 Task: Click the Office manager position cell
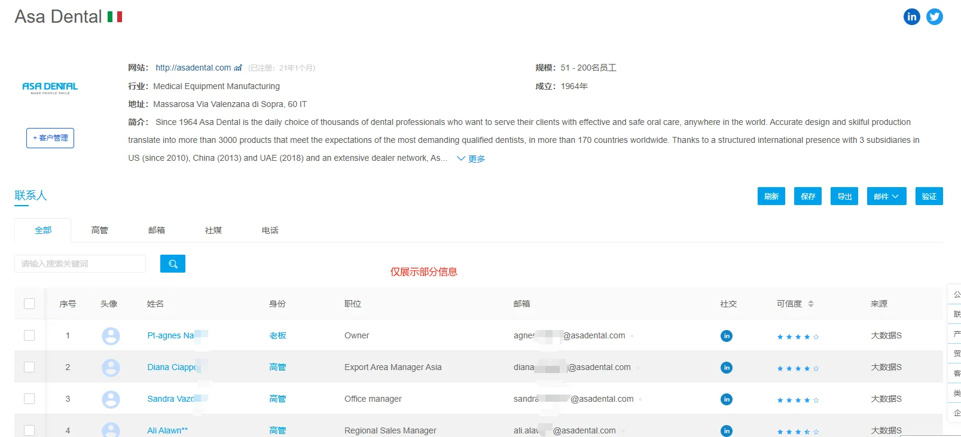pos(373,399)
